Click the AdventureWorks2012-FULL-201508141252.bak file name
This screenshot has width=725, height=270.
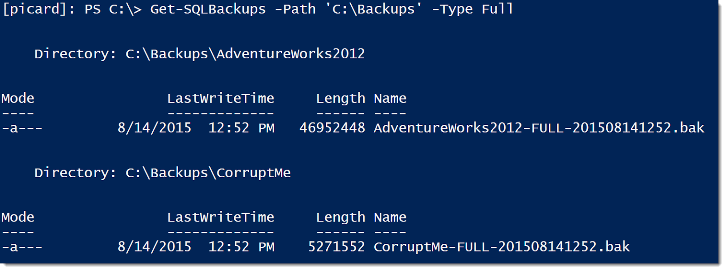[x=539, y=128]
